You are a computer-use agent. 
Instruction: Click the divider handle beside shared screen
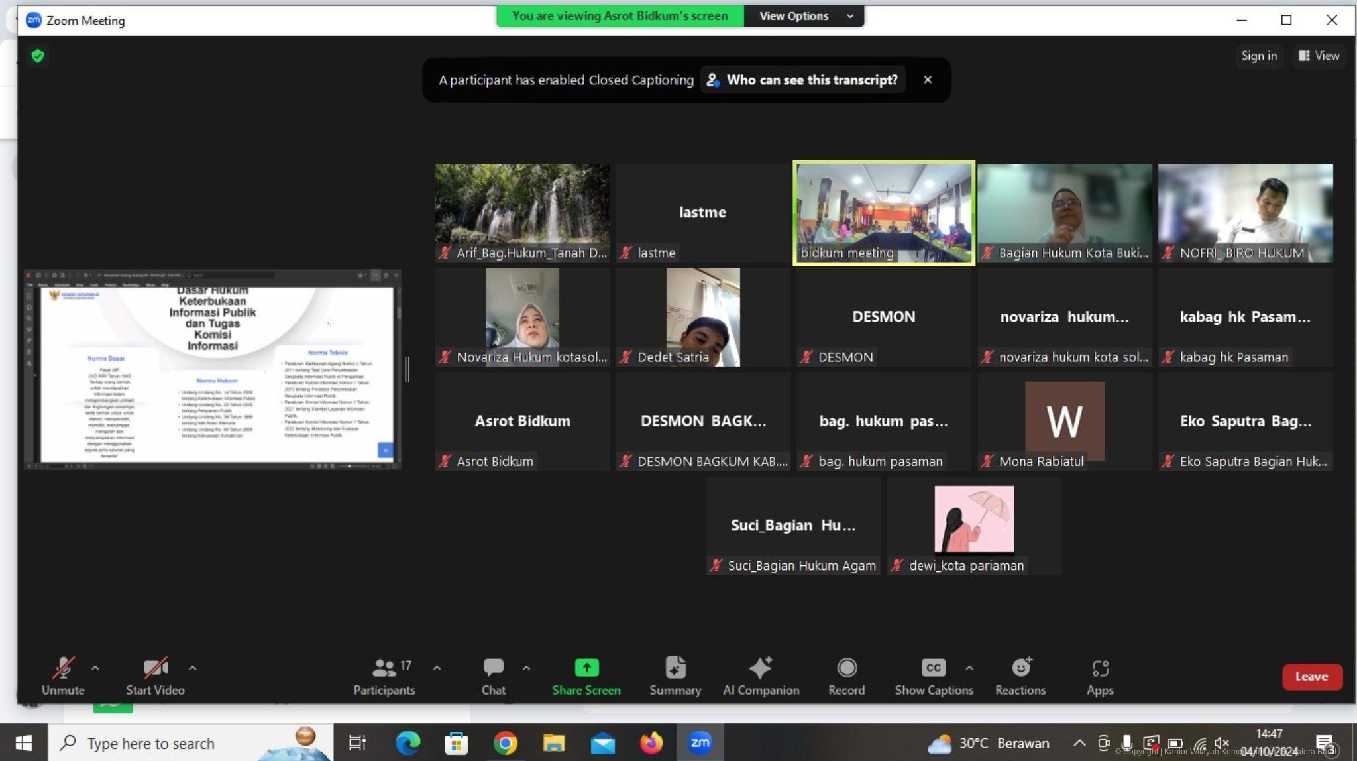(407, 369)
